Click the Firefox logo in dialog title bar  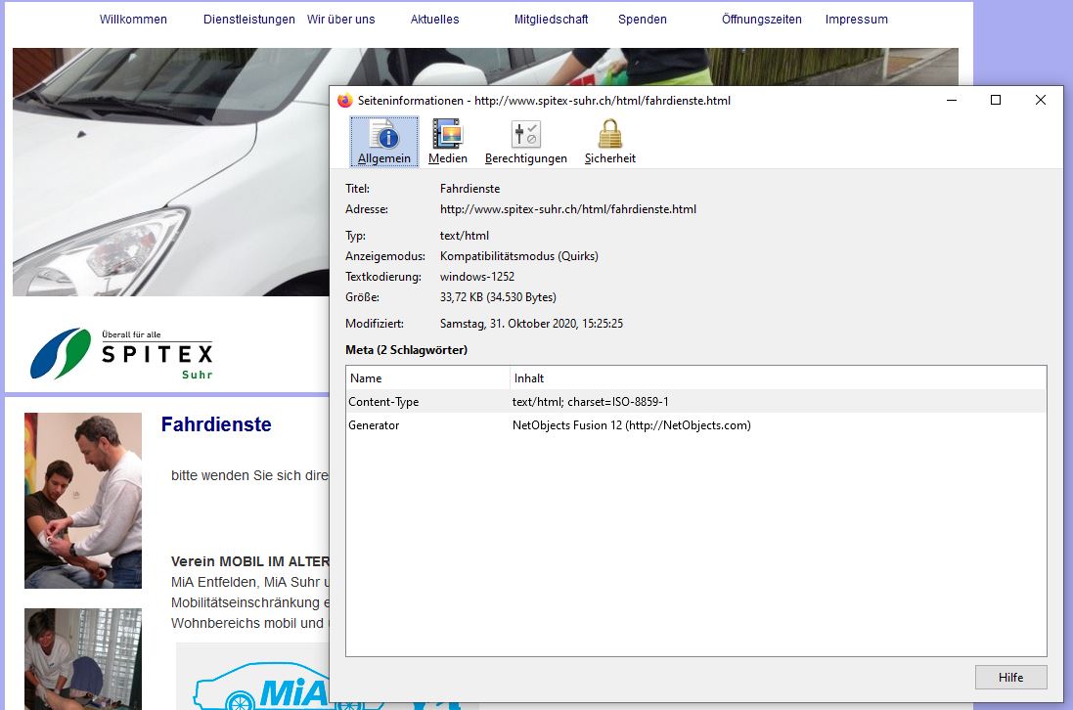click(344, 101)
